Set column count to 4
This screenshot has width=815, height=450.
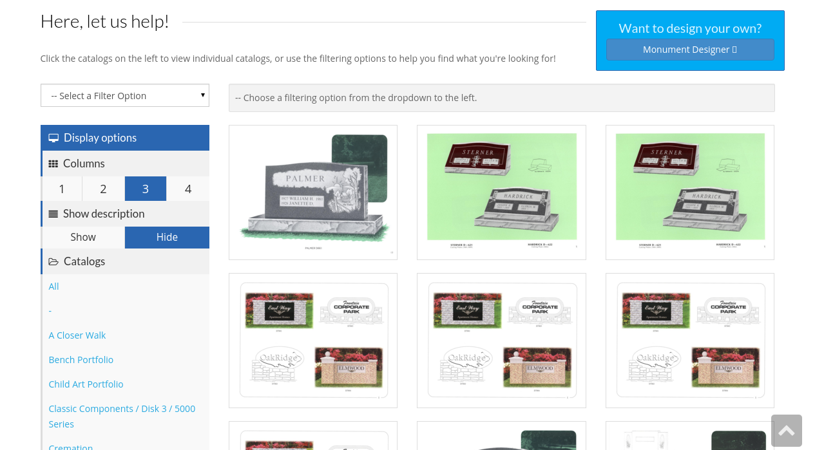click(188, 189)
